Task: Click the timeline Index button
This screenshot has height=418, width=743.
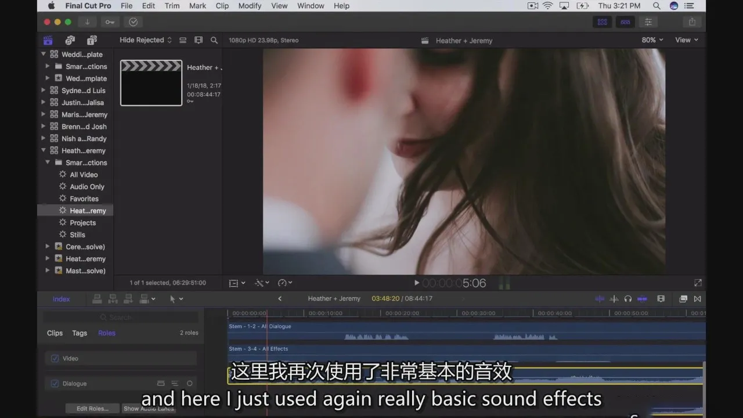Action: [x=61, y=299]
